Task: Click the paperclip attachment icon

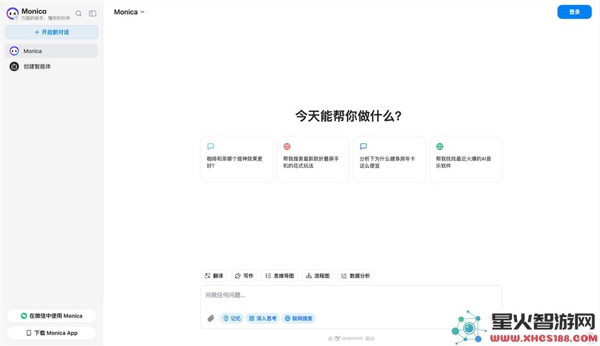Action: (x=211, y=318)
